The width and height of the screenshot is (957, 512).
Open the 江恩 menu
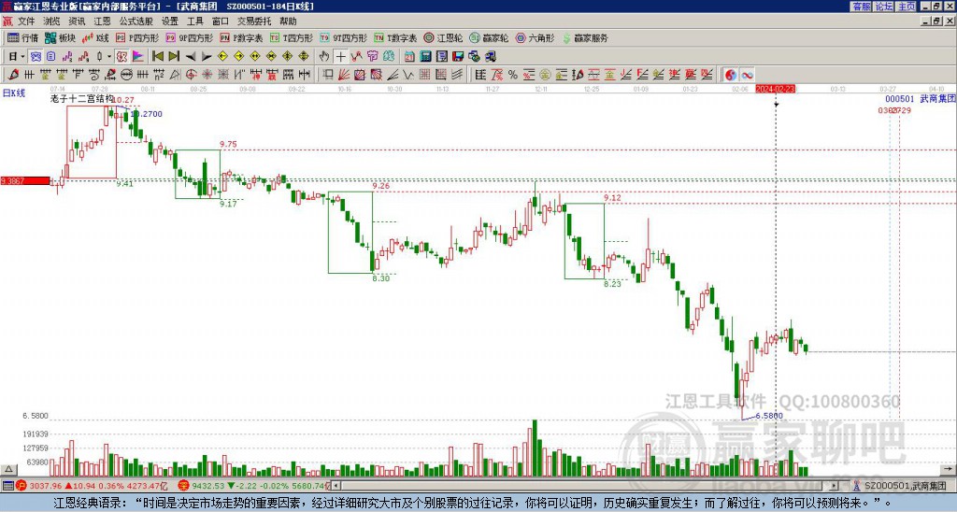[x=102, y=21]
